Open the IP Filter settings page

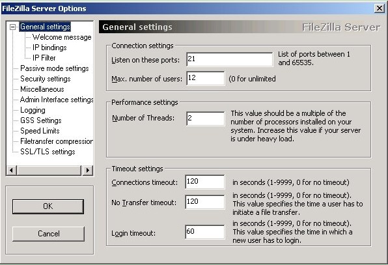point(44,58)
